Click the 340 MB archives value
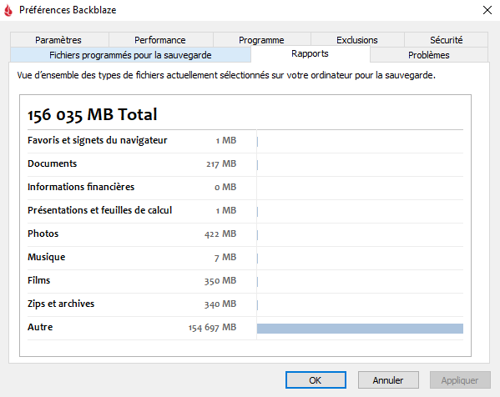 click(220, 304)
